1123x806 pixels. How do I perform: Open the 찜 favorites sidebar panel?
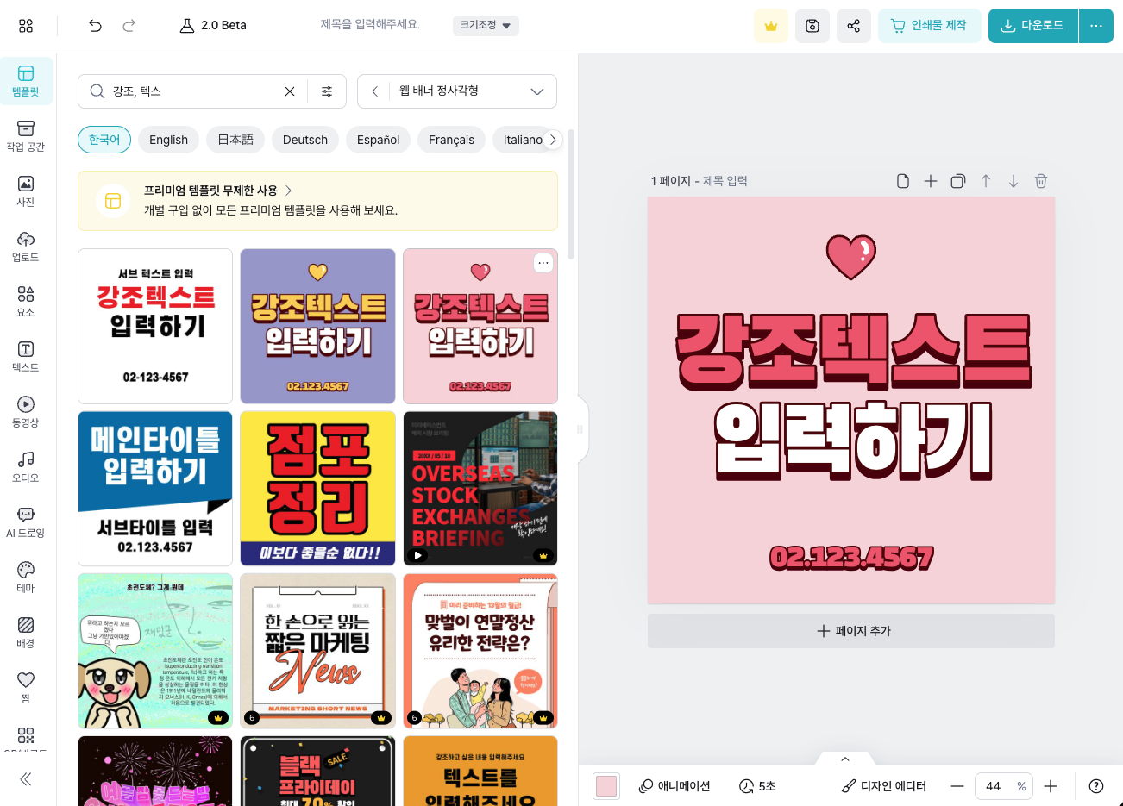click(x=26, y=688)
